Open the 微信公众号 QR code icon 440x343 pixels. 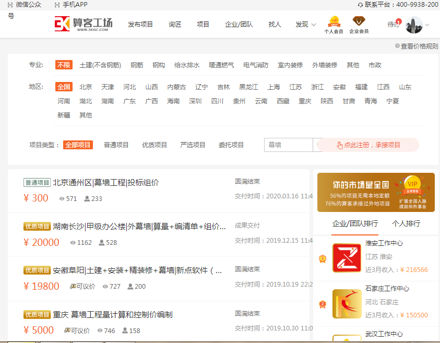(x=10, y=5)
